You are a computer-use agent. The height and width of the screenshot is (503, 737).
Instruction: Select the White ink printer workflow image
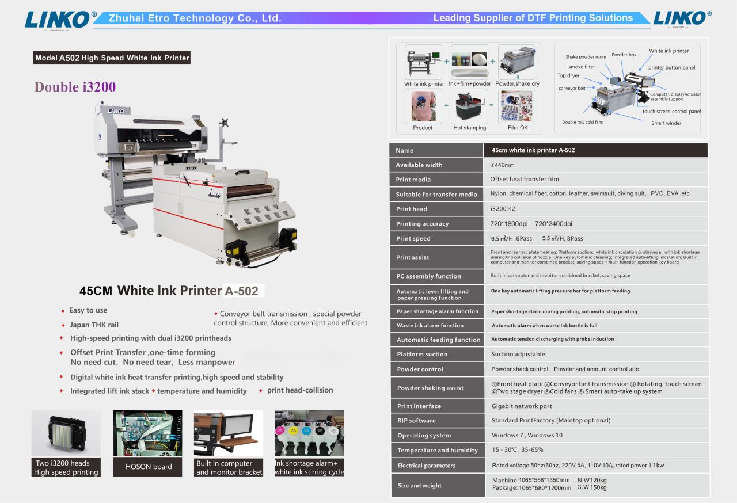(423, 62)
